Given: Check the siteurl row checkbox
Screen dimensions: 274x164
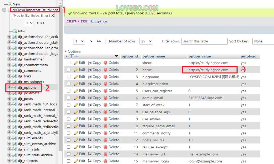Looking at the screenshot, I should click(x=69, y=63).
